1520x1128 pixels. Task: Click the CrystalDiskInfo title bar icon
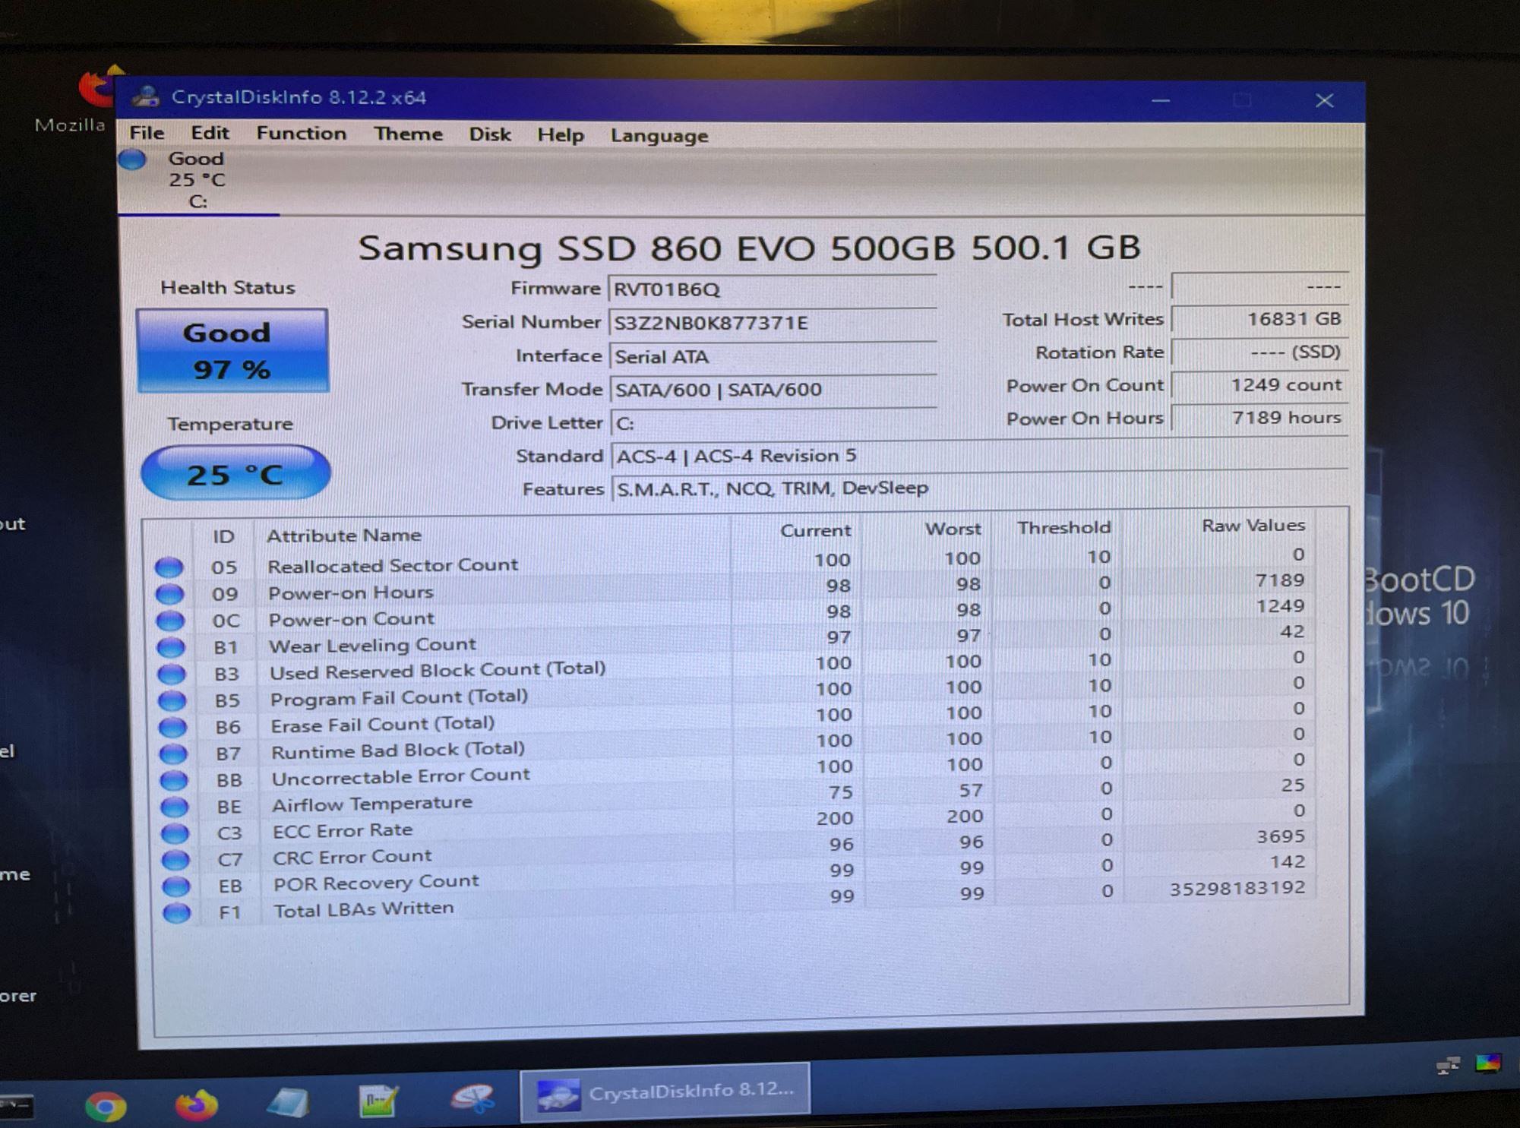[144, 96]
